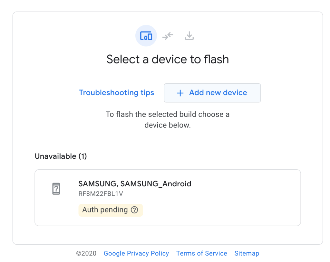Click the plus icon in Add new device

[x=180, y=93]
